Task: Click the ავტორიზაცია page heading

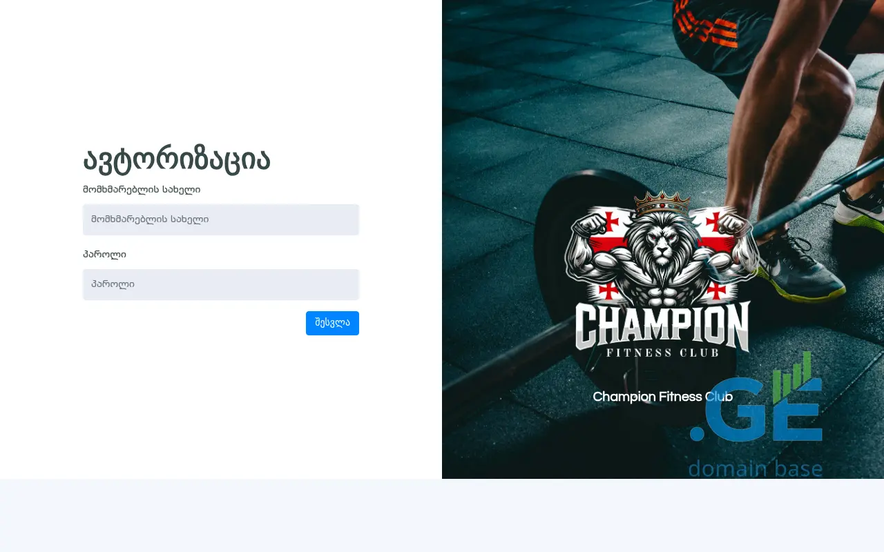Action: (177, 160)
